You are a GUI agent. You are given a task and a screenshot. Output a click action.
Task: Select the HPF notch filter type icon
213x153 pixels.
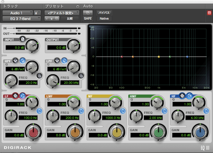tap(15, 61)
